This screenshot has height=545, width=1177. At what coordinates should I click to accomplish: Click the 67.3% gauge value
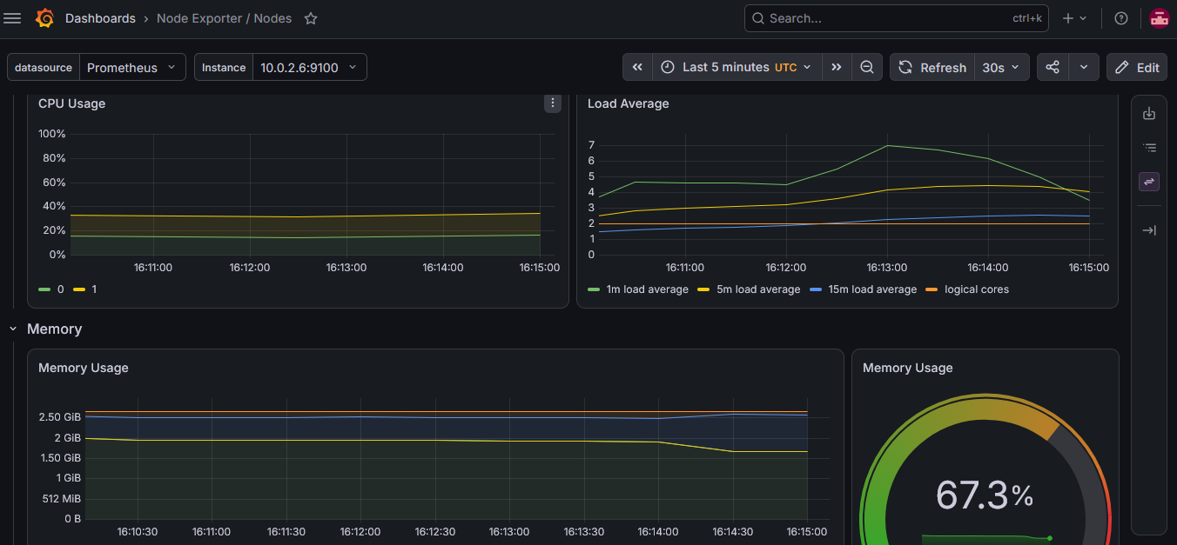[985, 495]
